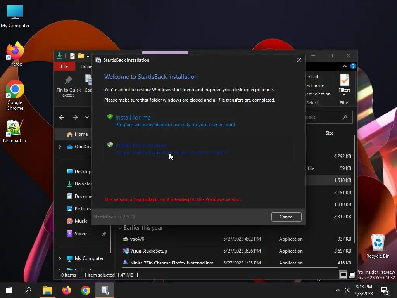Click Select none in Explorer ribbon

pos(314,85)
